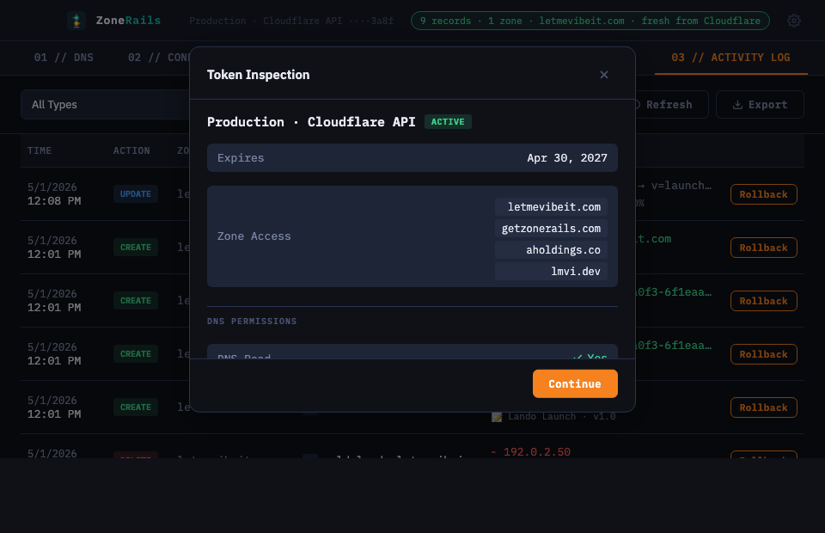Click letmevibeit.com zone chip
This screenshot has height=533, width=825.
click(x=552, y=207)
